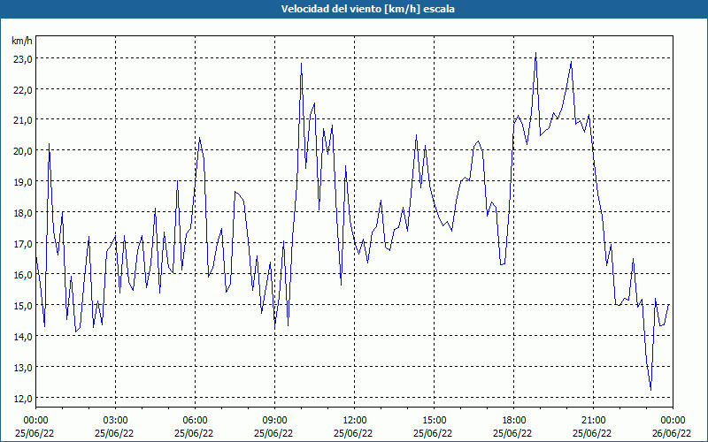Click the 21,0 y-axis label
Image resolution: width=708 pixels, height=442 pixels.
[x=21, y=120]
